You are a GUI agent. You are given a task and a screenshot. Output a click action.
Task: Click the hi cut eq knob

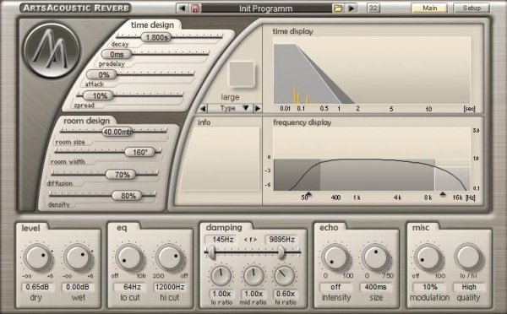[170, 257]
